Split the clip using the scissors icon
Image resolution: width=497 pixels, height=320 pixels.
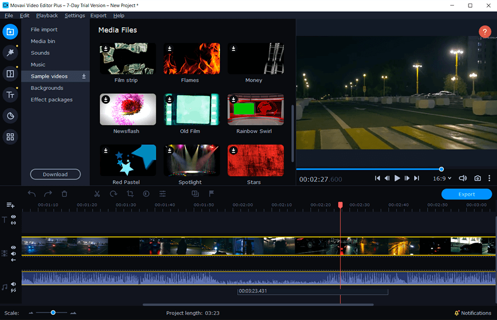[96, 194]
